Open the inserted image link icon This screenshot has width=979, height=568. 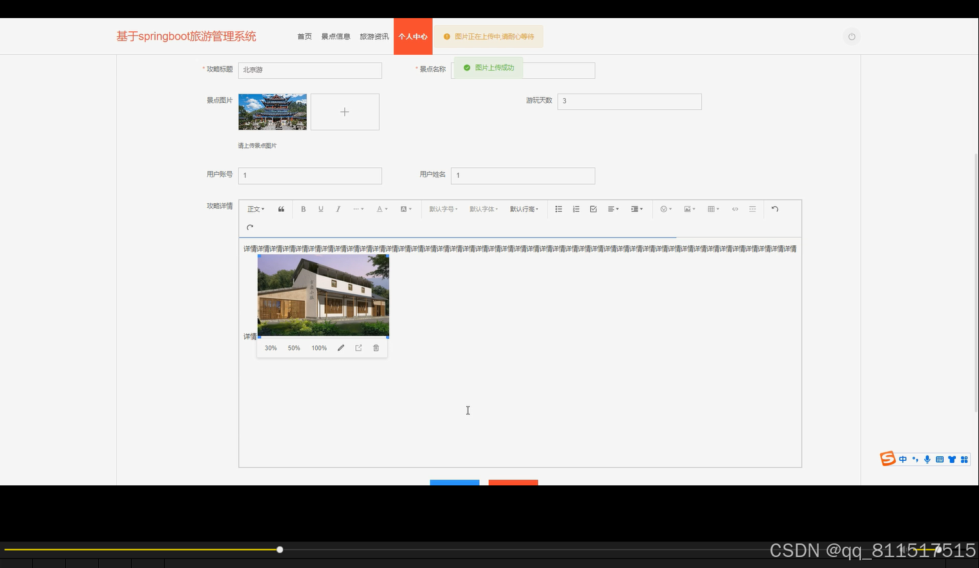click(358, 348)
